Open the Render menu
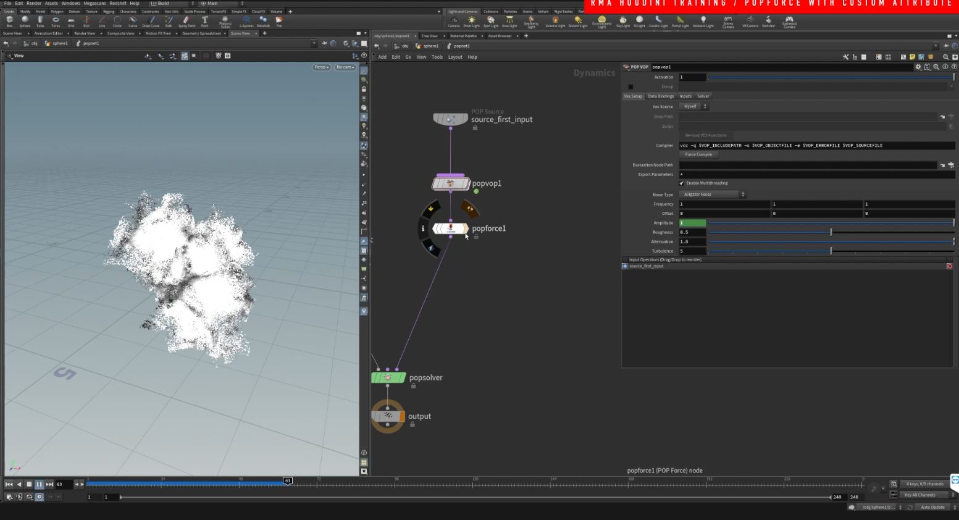Image resolution: width=959 pixels, height=520 pixels. 34,3
